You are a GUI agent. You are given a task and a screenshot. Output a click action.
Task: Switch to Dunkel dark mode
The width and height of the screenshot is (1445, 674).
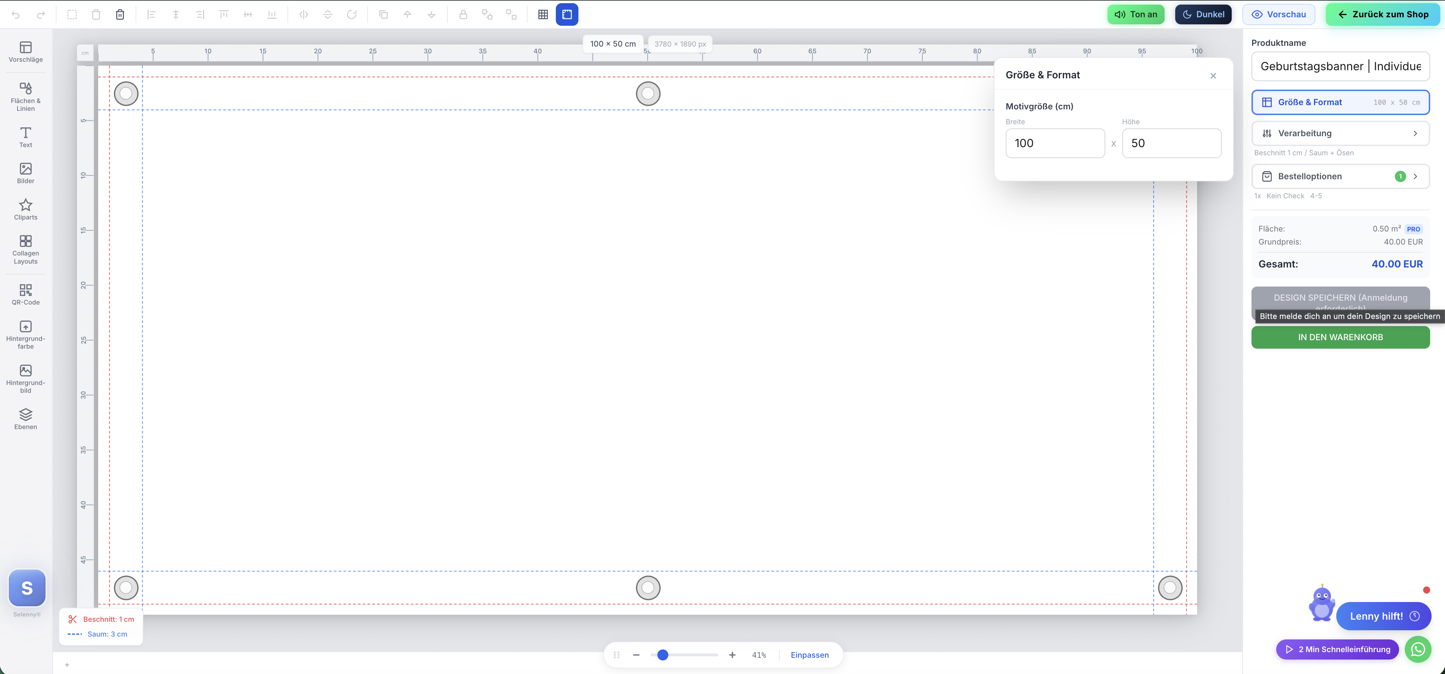(x=1203, y=14)
